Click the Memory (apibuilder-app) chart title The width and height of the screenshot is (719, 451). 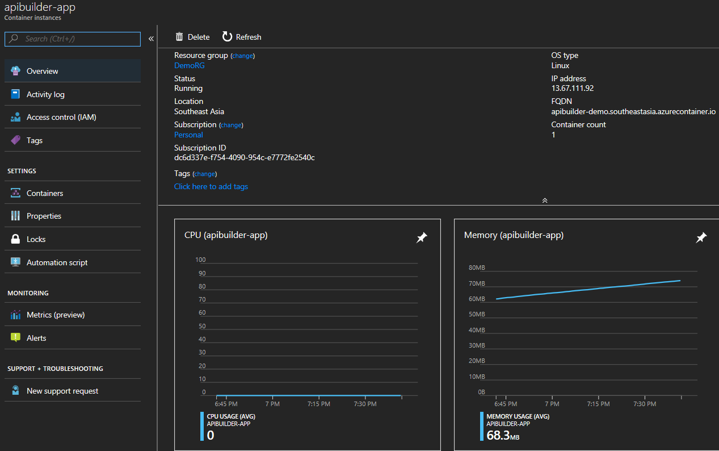[x=514, y=235]
